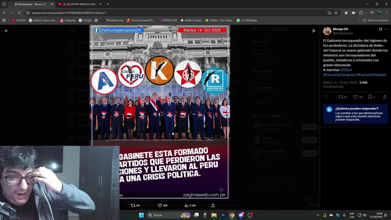Open the Instagram bookmark
The width and height of the screenshot is (391, 220).
(x=68, y=20)
